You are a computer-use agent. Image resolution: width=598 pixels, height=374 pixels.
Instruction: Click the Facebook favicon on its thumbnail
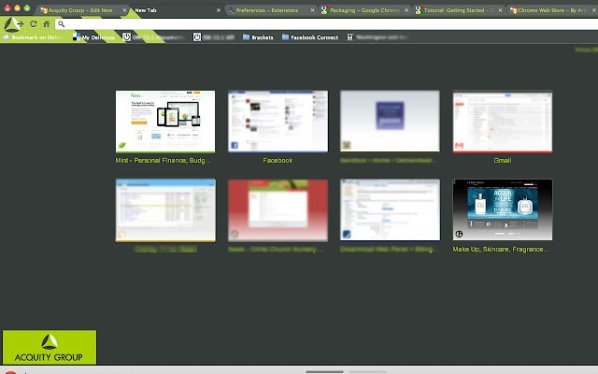point(235,146)
